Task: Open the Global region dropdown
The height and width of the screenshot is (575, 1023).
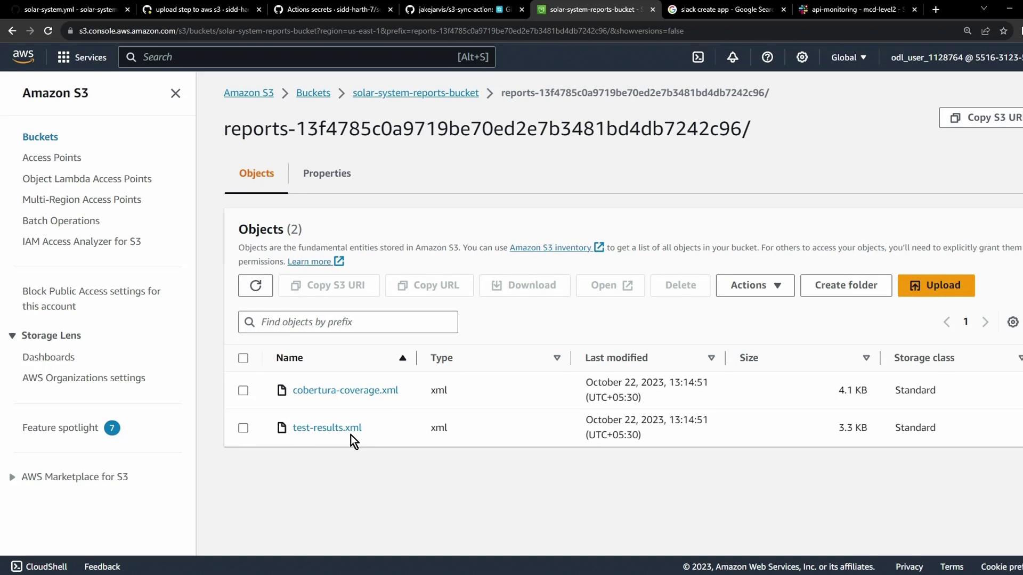Action: tap(848, 57)
